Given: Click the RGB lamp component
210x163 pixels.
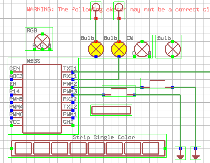Looking at the screenshot, I should coord(42,42).
